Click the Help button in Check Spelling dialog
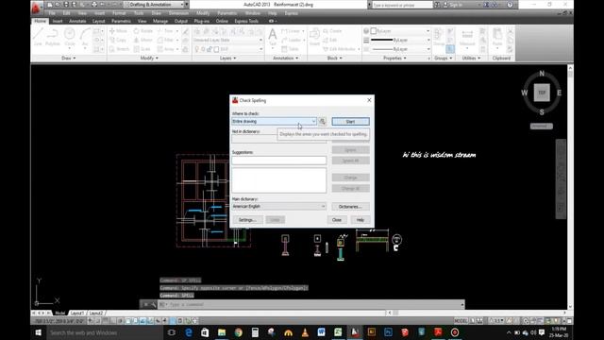This screenshot has width=604, height=340. click(x=361, y=220)
